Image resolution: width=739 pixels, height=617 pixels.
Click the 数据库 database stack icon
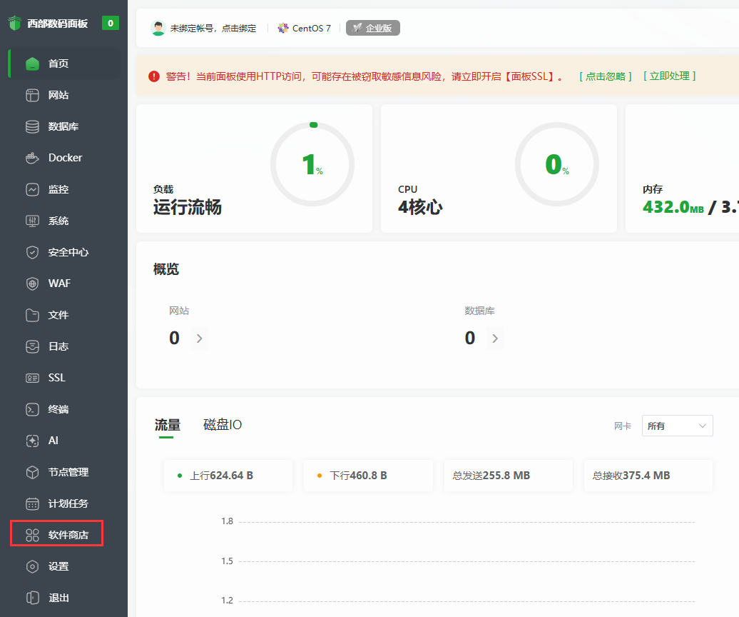(32, 126)
